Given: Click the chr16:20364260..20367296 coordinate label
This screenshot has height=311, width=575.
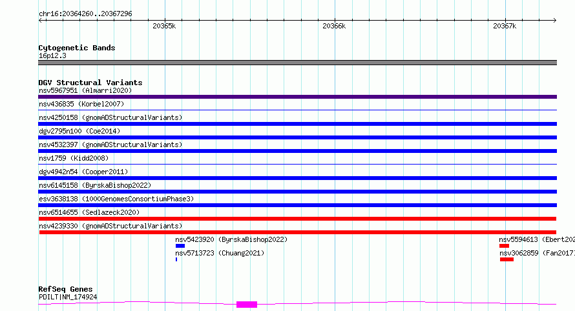Looking at the screenshot, I should (x=85, y=14).
